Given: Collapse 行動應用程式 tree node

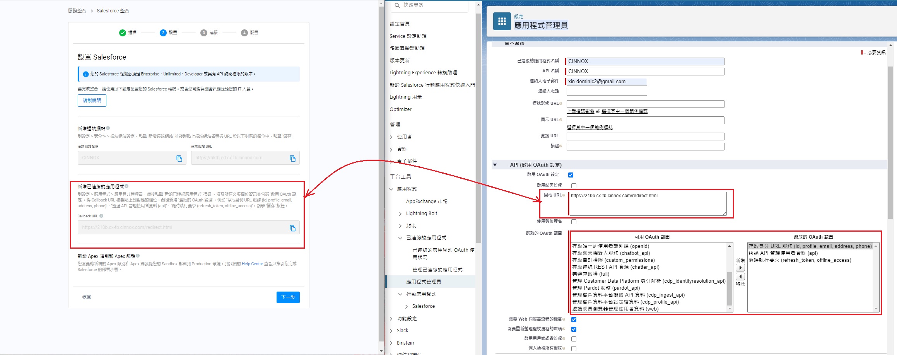Looking at the screenshot, I should [400, 294].
